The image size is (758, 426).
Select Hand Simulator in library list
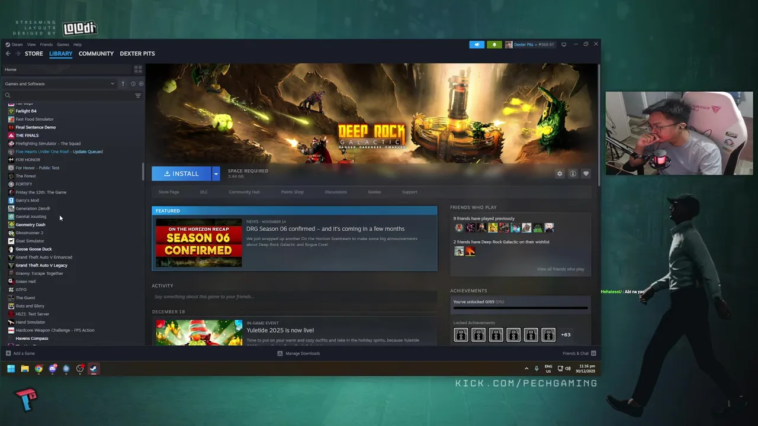[30, 322]
